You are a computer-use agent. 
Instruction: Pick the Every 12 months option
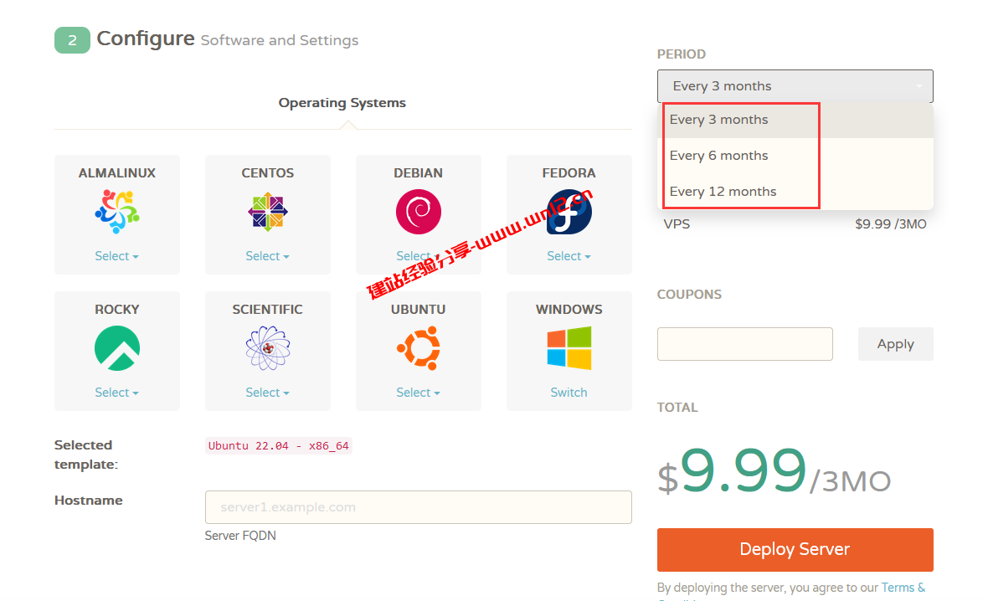click(723, 192)
